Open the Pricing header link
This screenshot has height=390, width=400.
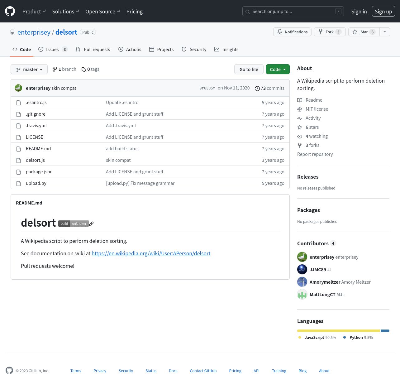point(135,12)
